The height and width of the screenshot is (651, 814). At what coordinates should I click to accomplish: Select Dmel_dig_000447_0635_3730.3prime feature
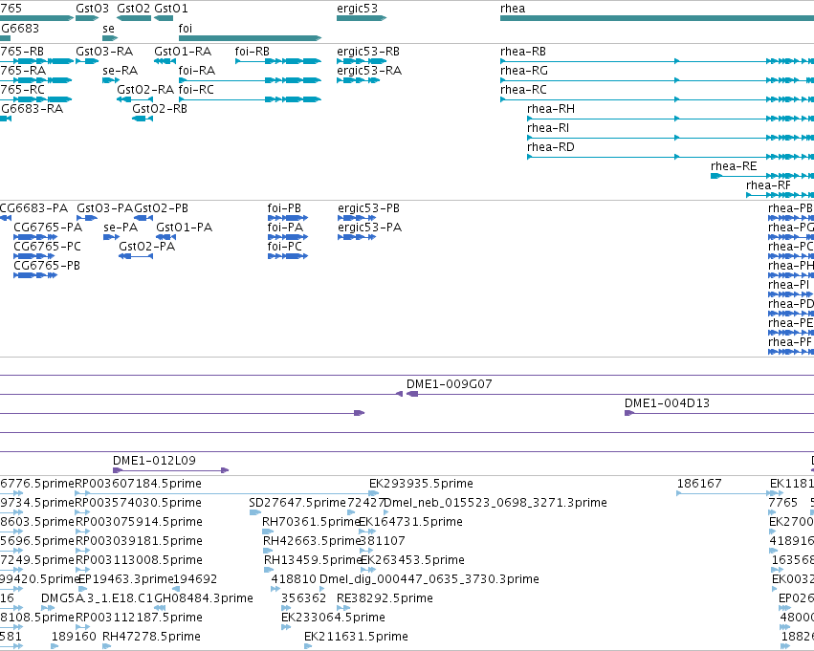(x=321, y=589)
